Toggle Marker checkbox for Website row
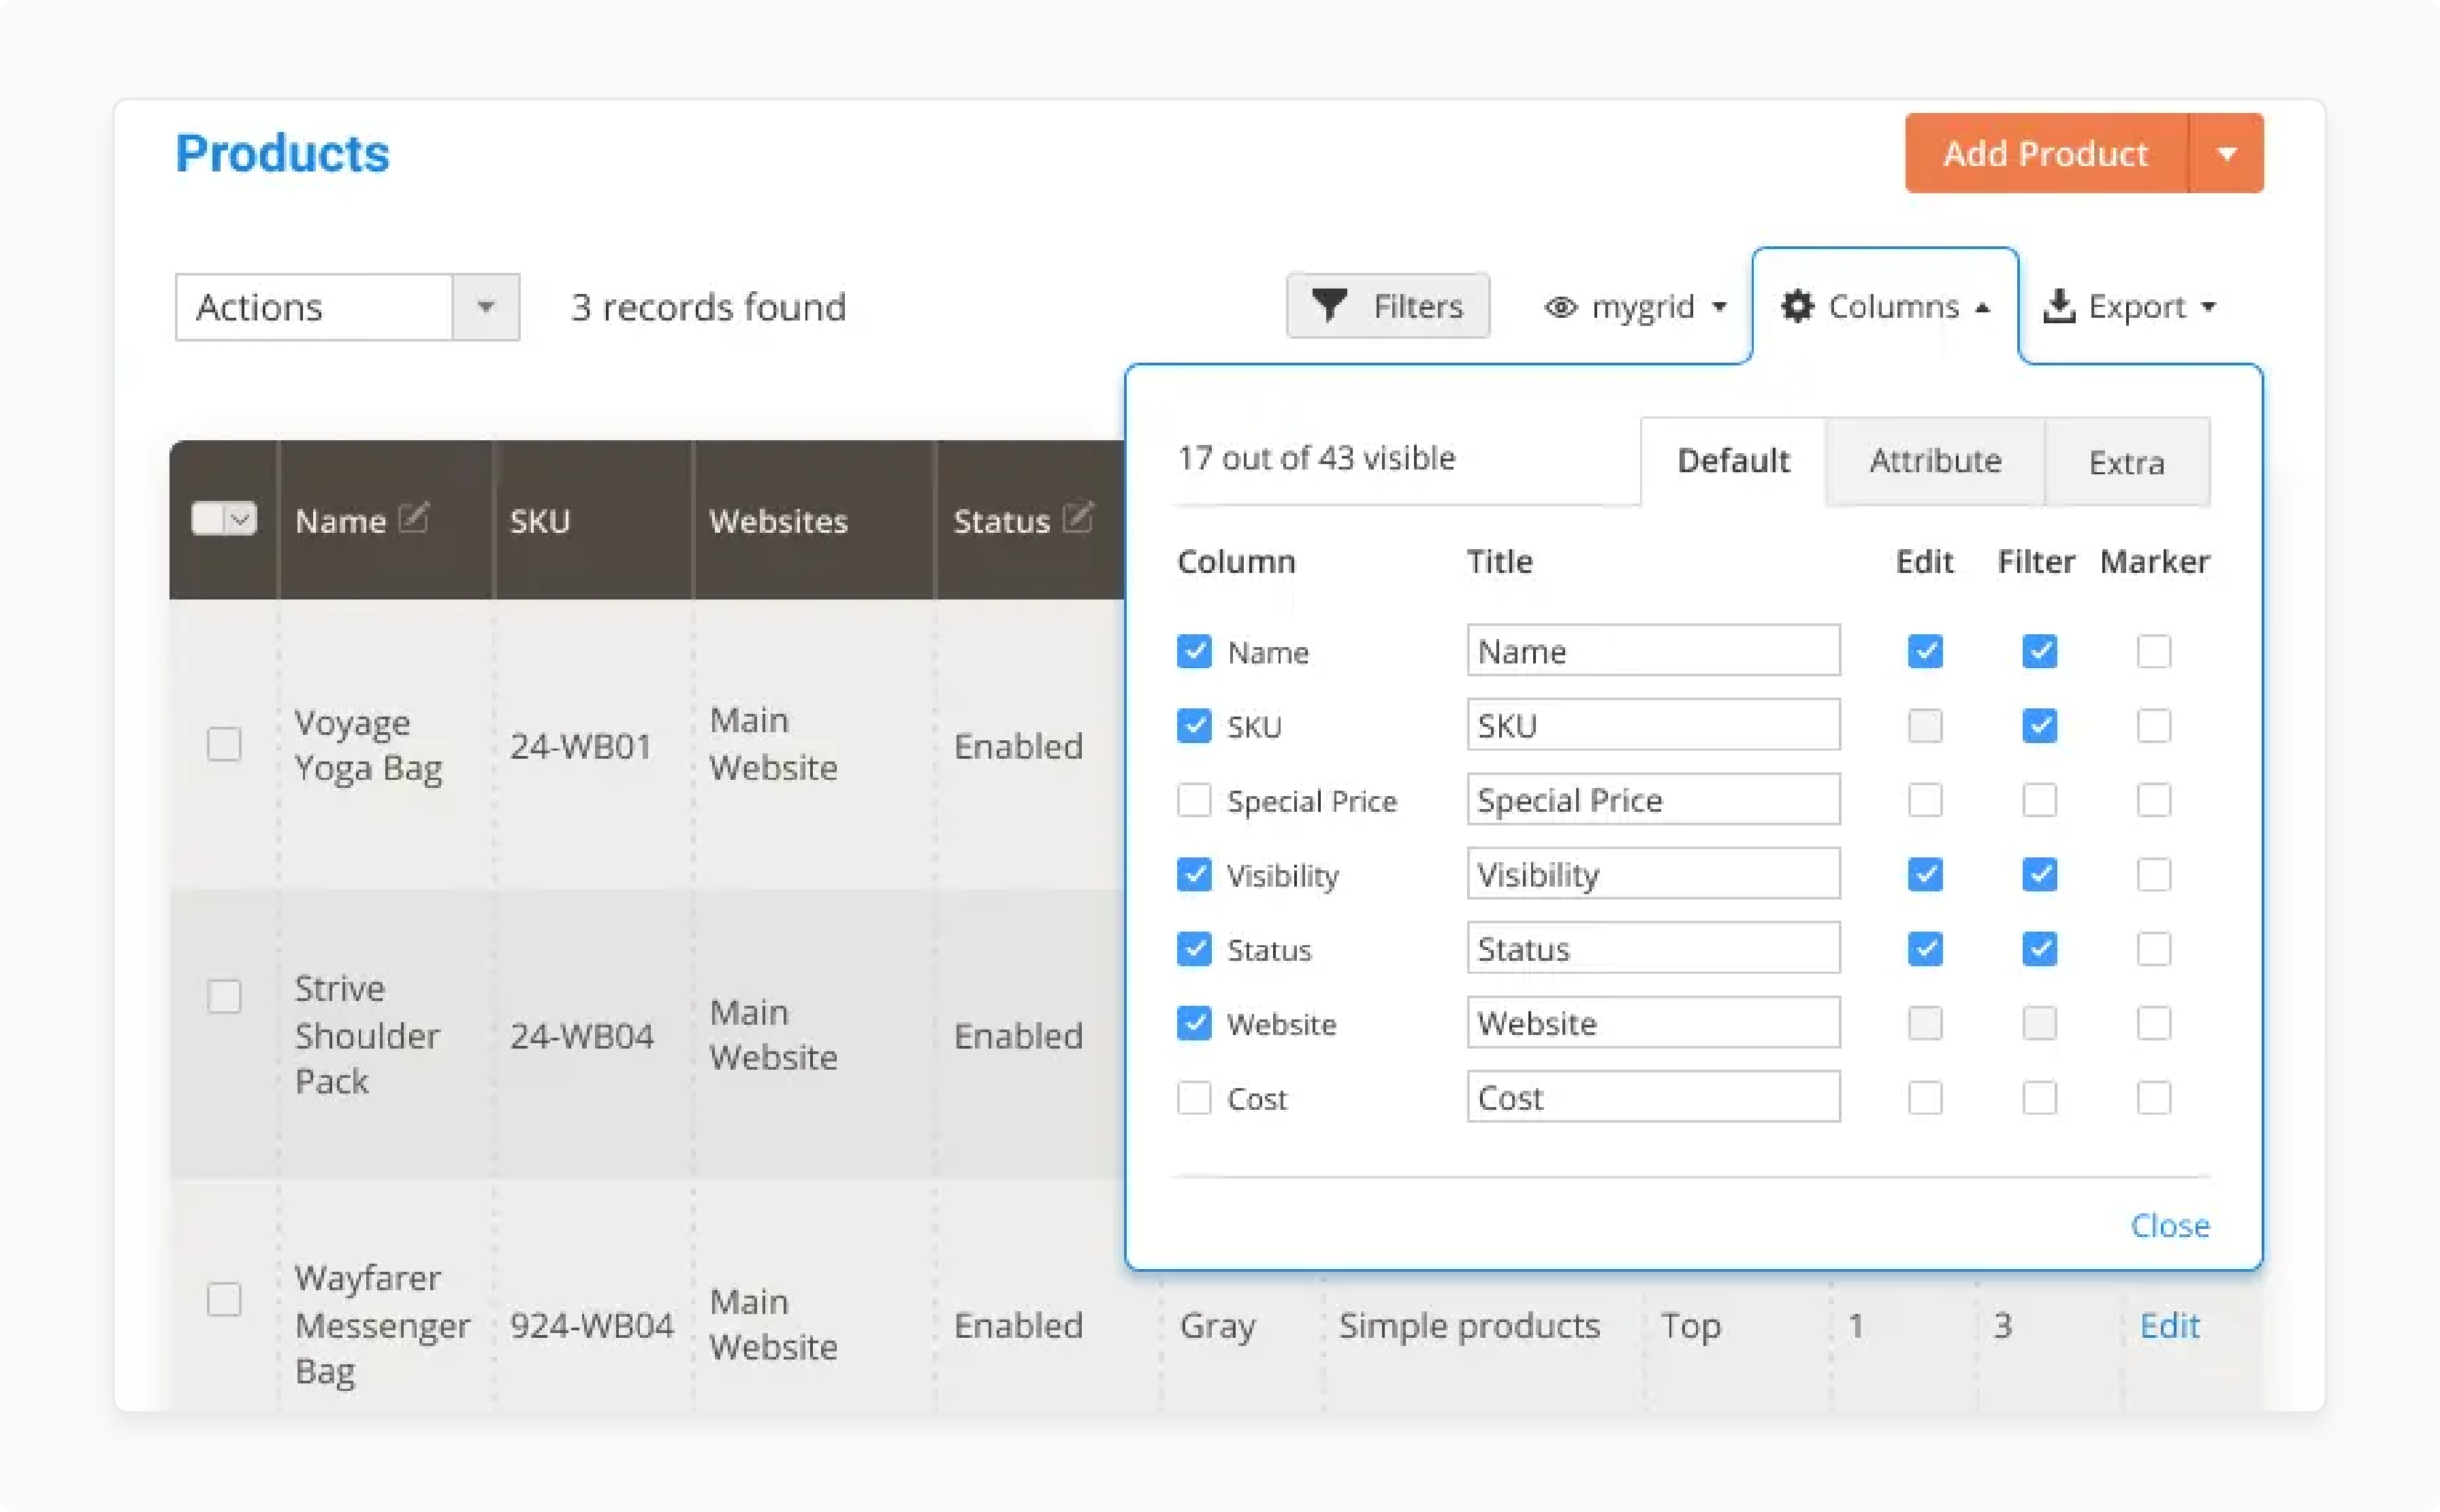2440x1512 pixels. click(x=2153, y=1023)
